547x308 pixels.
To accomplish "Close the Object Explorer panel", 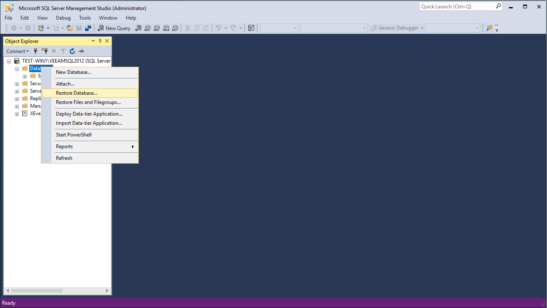I will (x=107, y=41).
